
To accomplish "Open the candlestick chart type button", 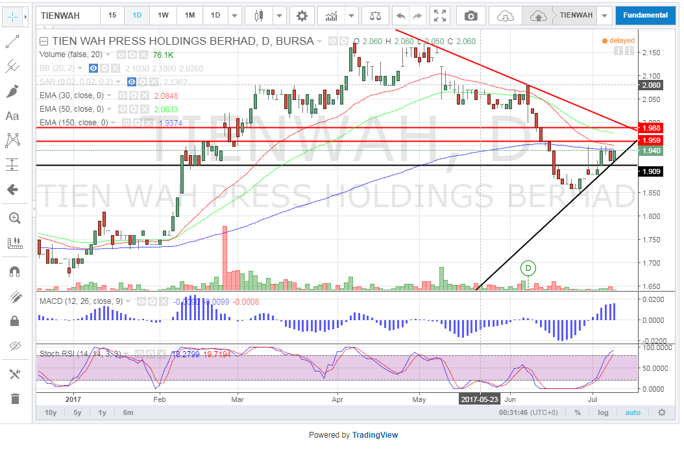I will click(x=259, y=16).
